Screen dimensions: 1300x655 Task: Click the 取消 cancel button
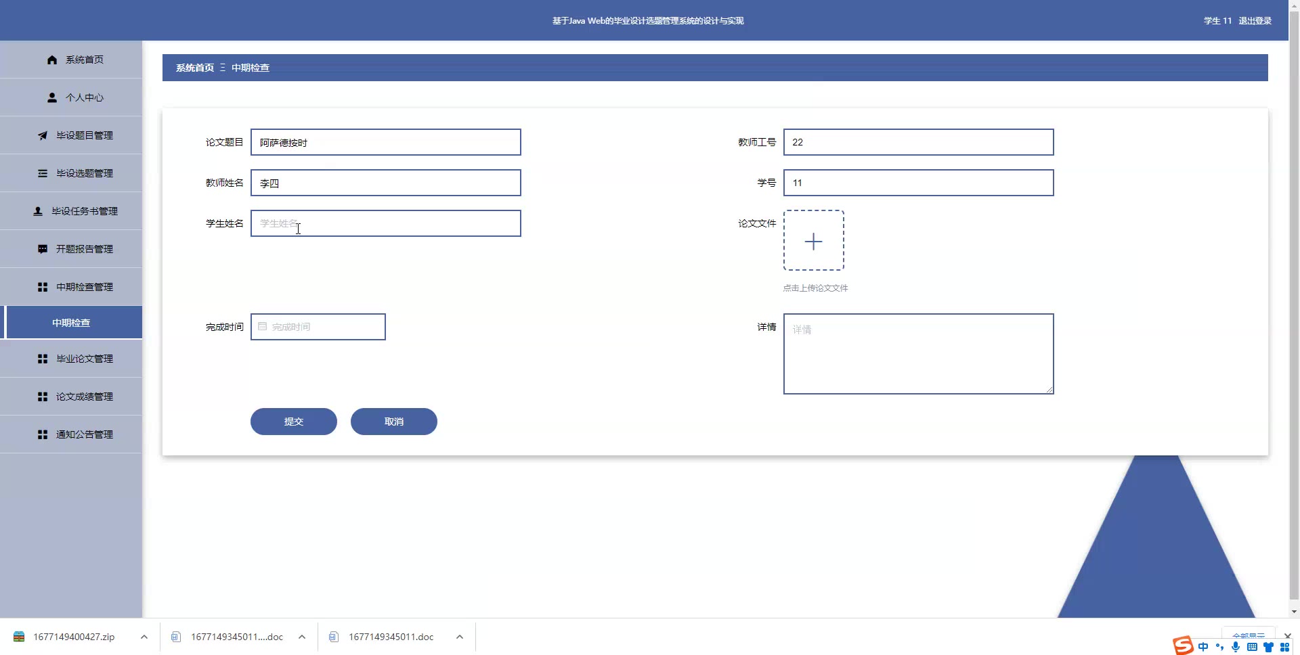pos(394,422)
